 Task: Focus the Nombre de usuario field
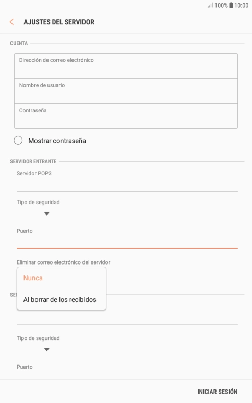(126, 91)
